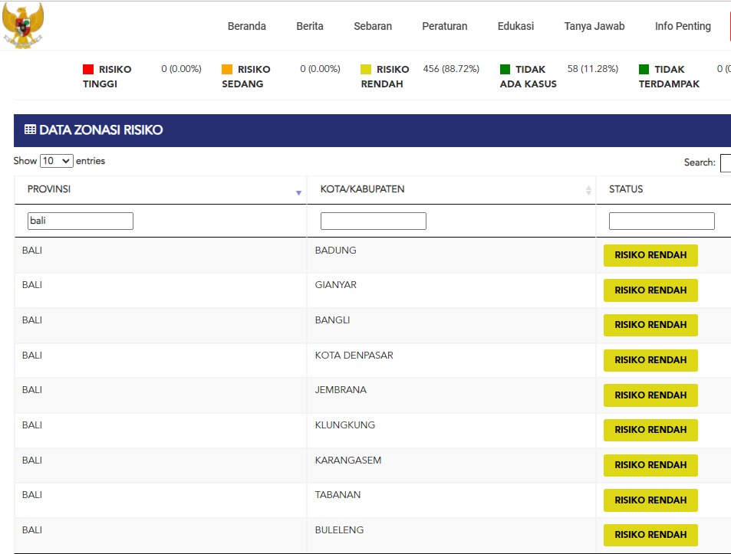The height and width of the screenshot is (554, 731).
Task: Go to the Sebaran page
Action: point(373,26)
